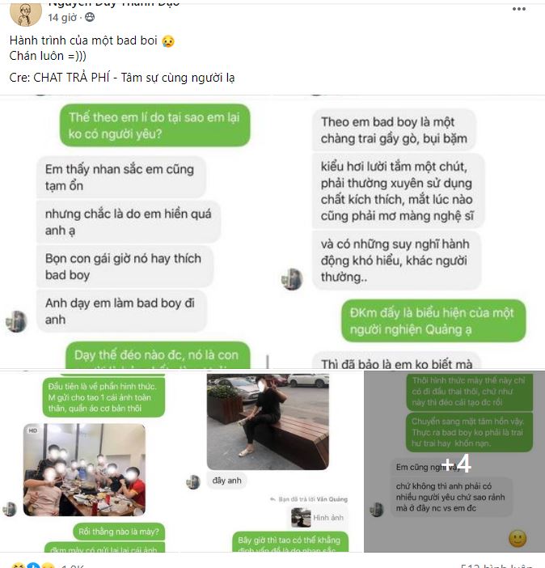Click the crying emoji after 'bad boi'
This screenshot has width=545, height=568.
[x=168, y=41]
